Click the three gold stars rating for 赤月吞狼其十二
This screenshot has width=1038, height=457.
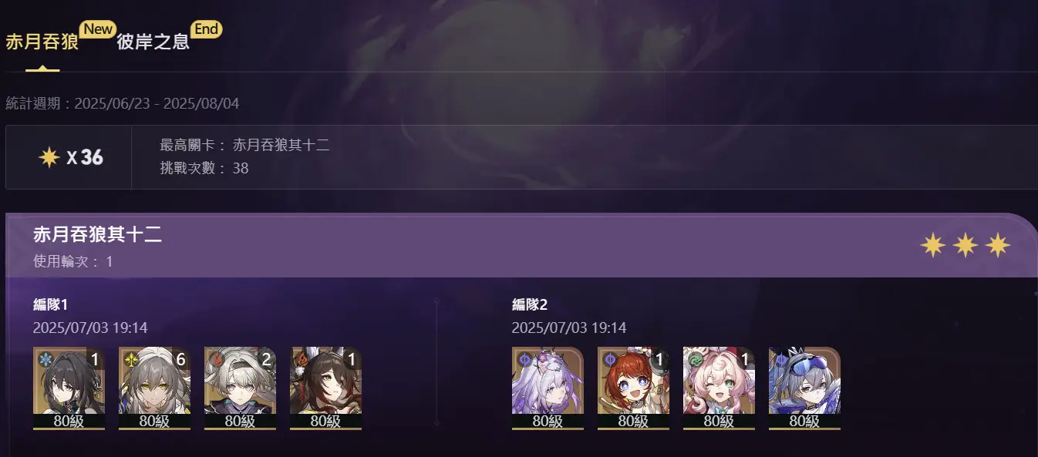965,246
